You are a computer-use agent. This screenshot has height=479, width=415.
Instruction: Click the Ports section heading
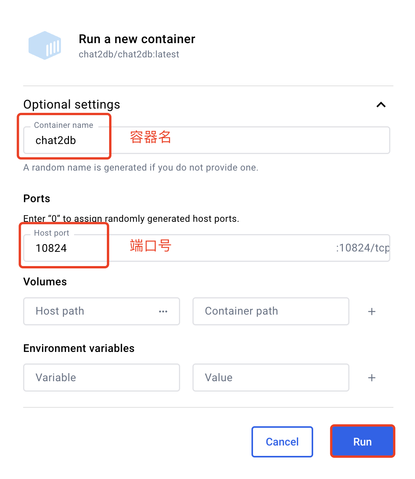click(x=36, y=198)
